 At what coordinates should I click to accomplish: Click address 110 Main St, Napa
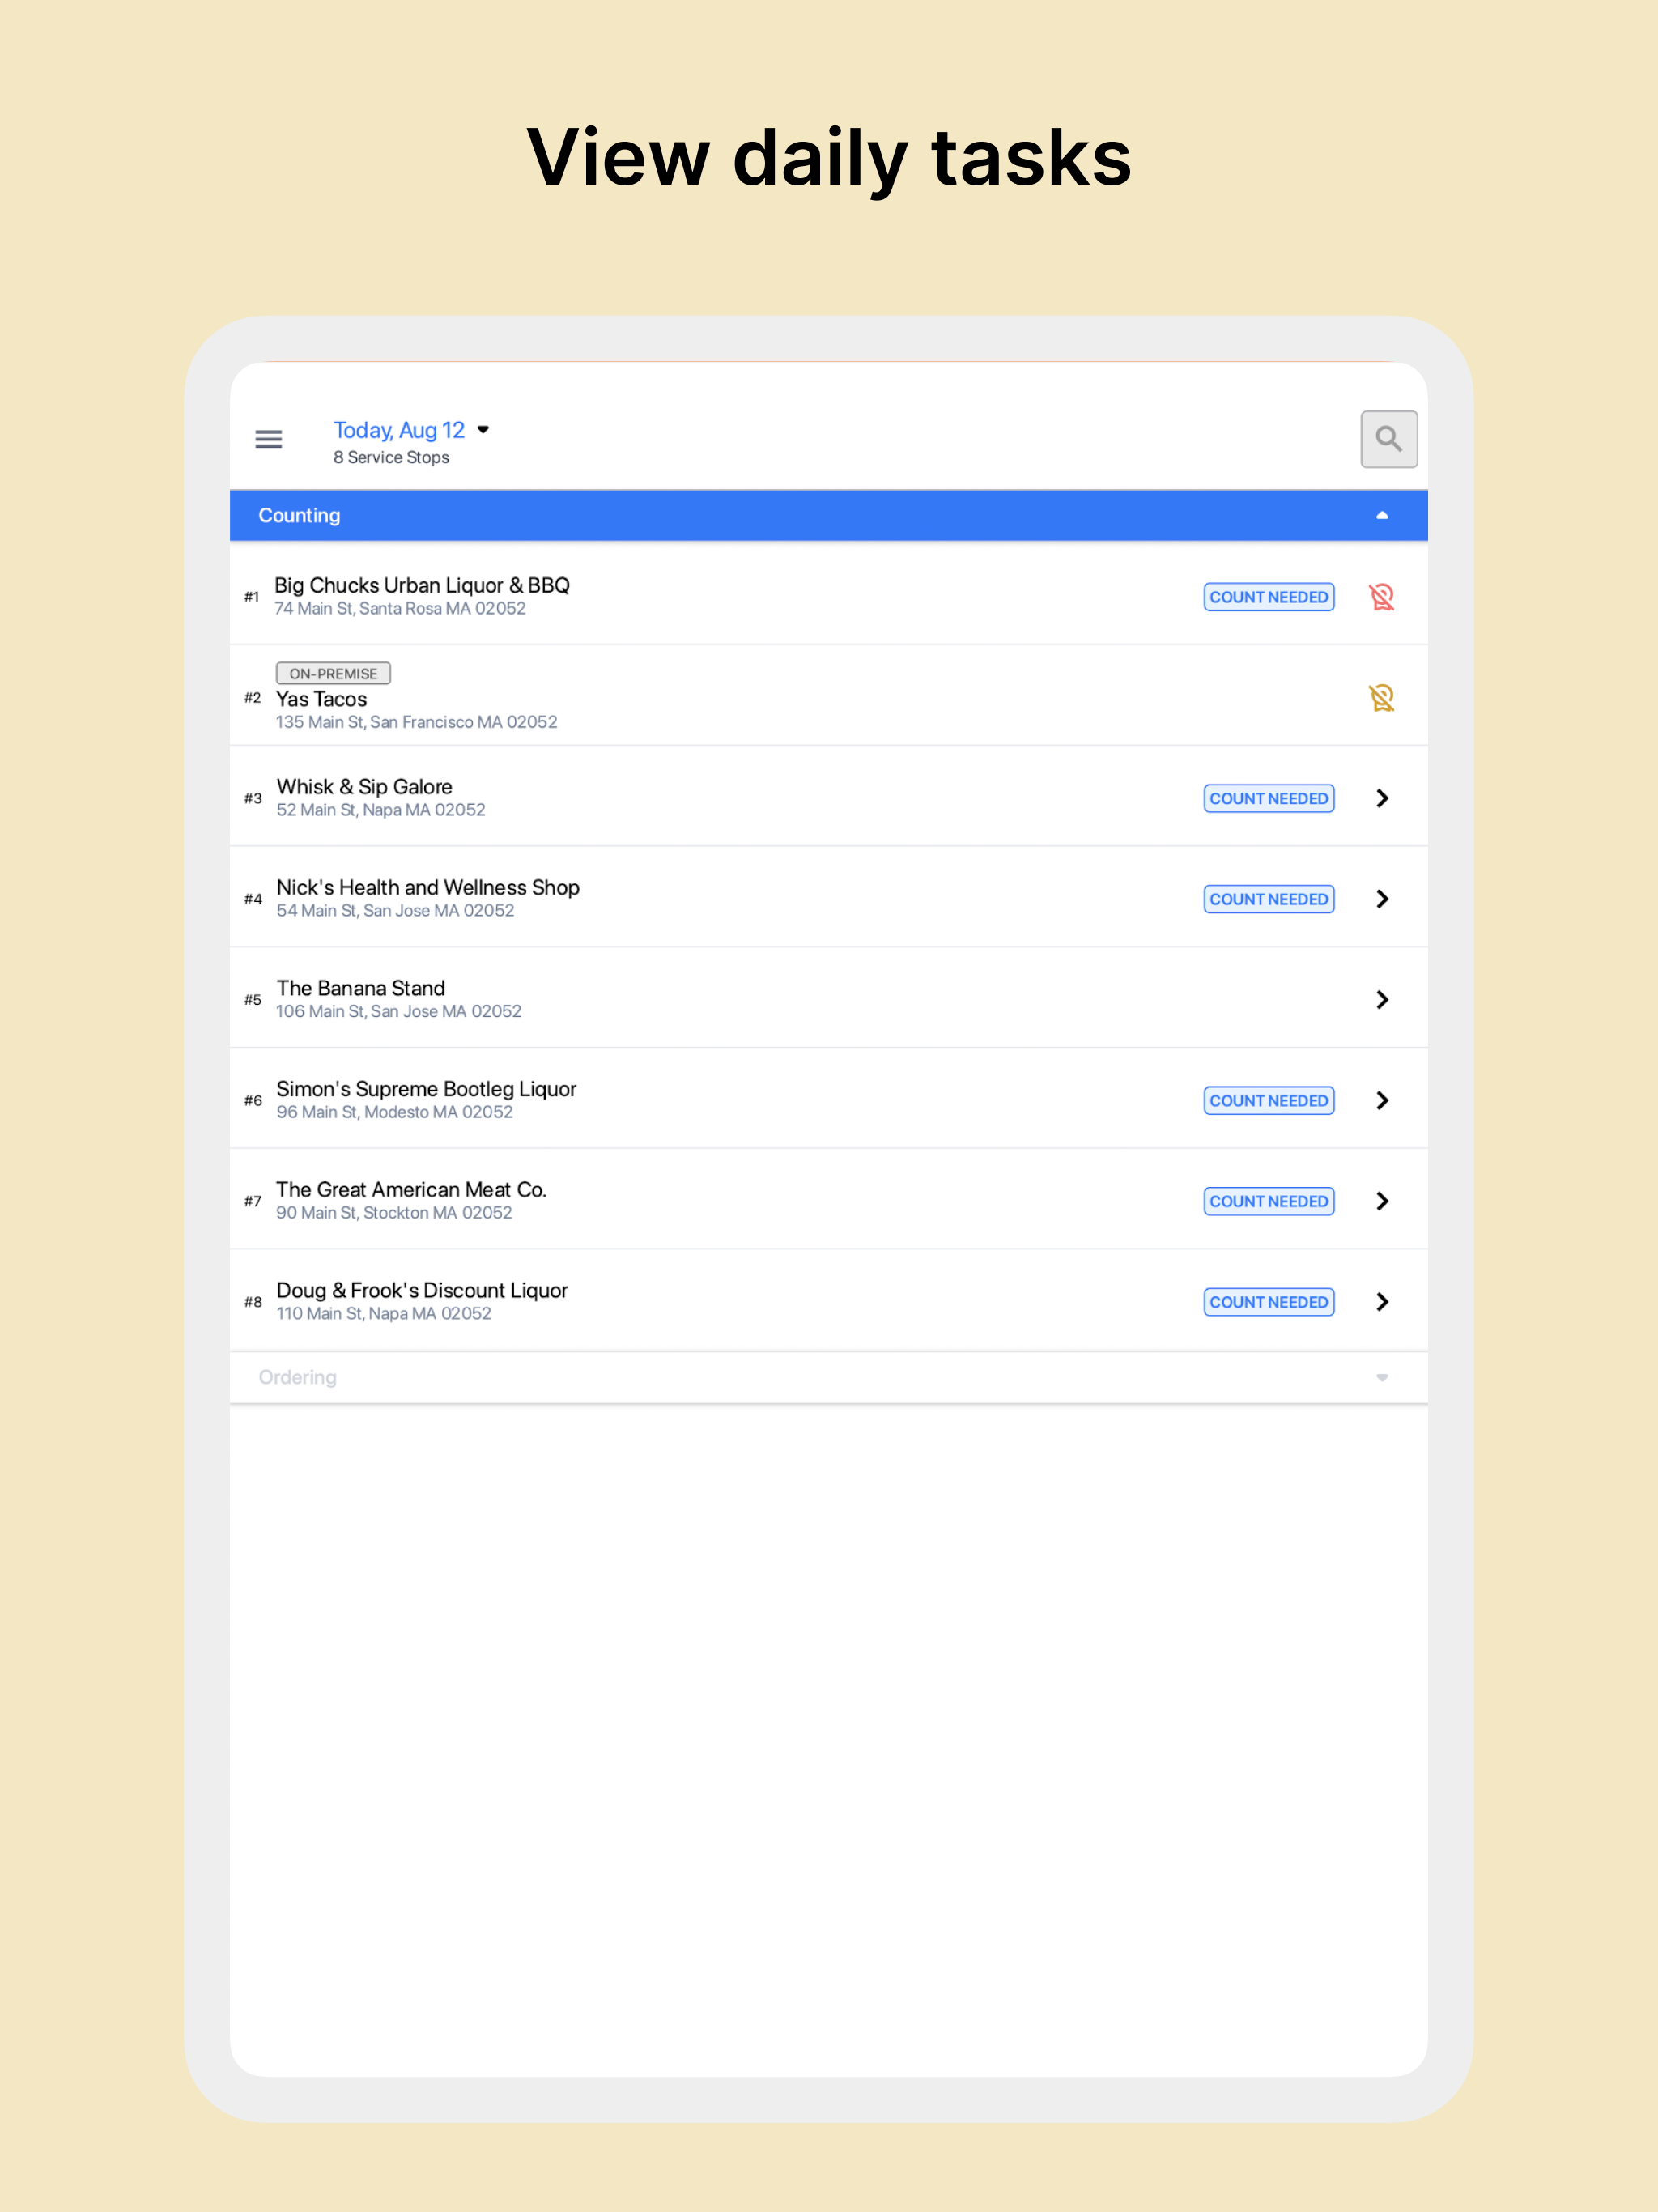[383, 1314]
